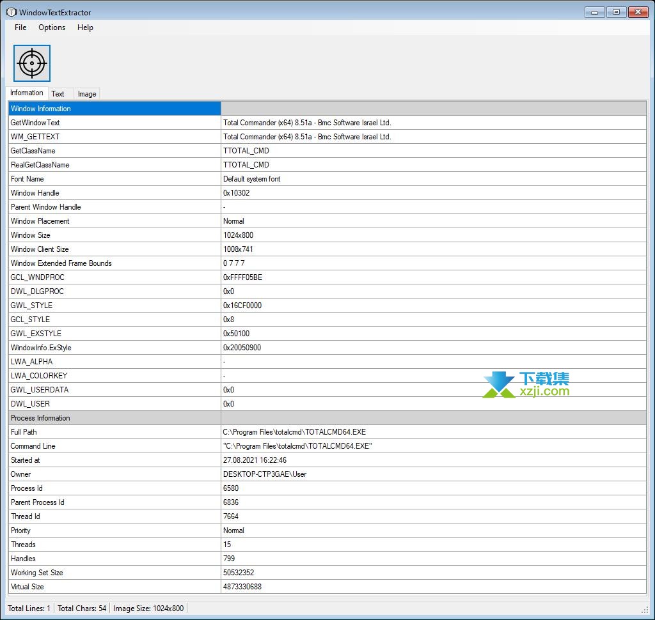Click the Window Handle value 0x10302
Image resolution: width=655 pixels, height=620 pixels.
pyautogui.click(x=237, y=193)
